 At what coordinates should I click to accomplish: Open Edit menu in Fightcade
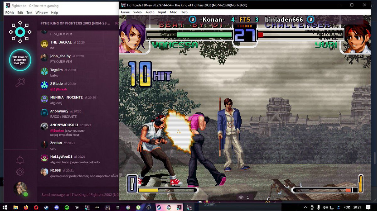20,13
